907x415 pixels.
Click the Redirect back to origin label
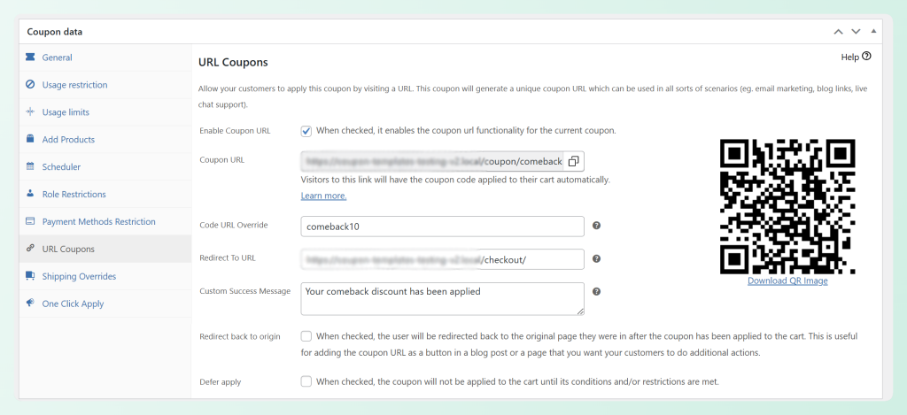tap(240, 336)
